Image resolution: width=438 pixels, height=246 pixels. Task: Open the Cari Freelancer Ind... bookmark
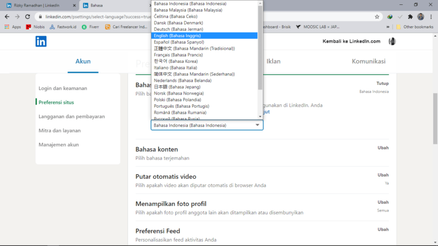[x=126, y=27]
